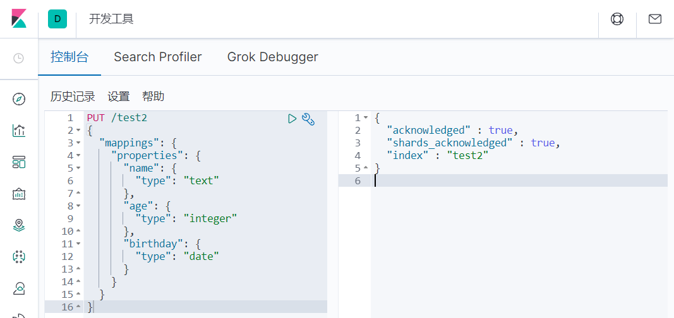The image size is (674, 318).
Task: Open request options wrench icon
Action: point(309,119)
